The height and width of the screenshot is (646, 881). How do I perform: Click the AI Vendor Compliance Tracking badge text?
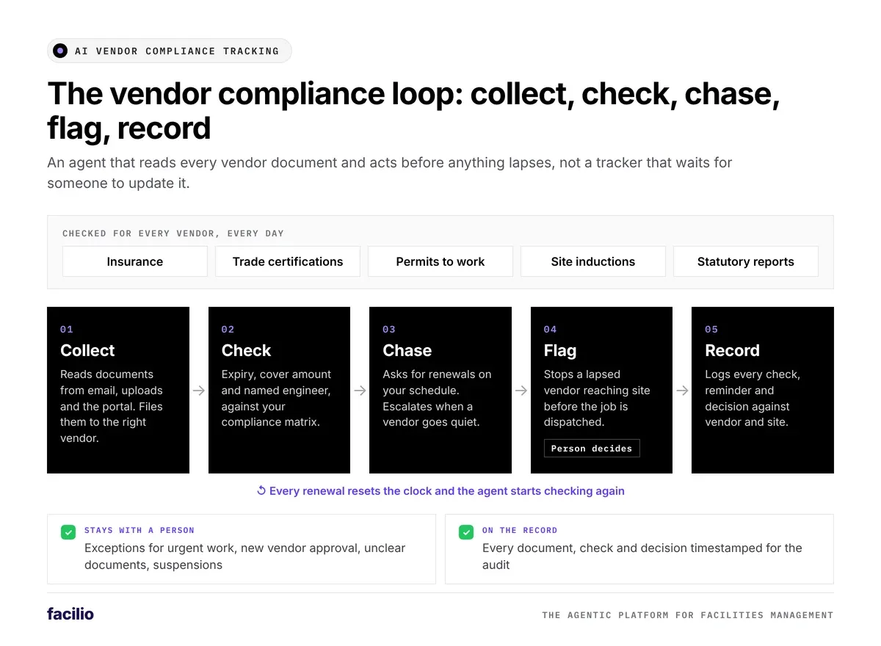tap(177, 51)
